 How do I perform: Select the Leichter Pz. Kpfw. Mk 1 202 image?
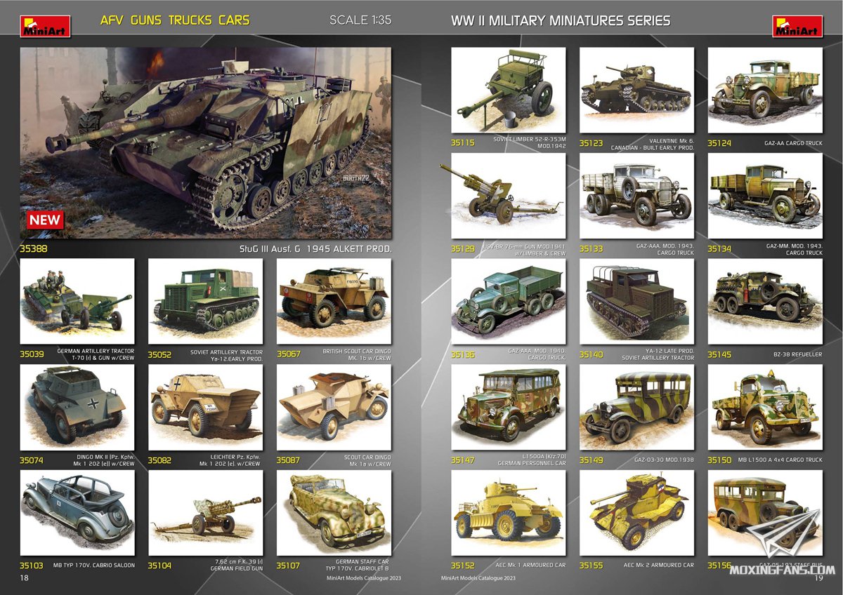[x=206, y=408]
